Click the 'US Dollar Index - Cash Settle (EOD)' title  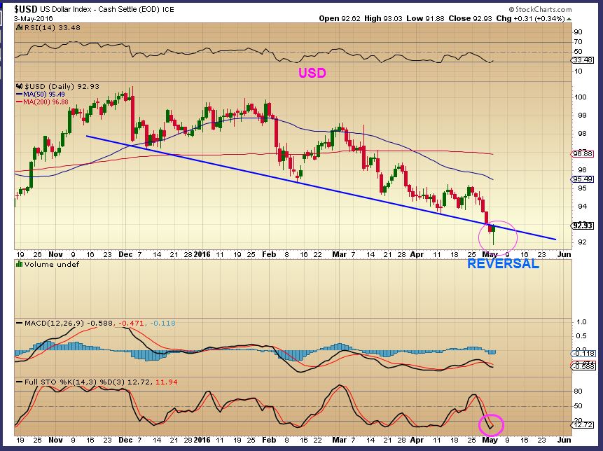[x=99, y=9]
